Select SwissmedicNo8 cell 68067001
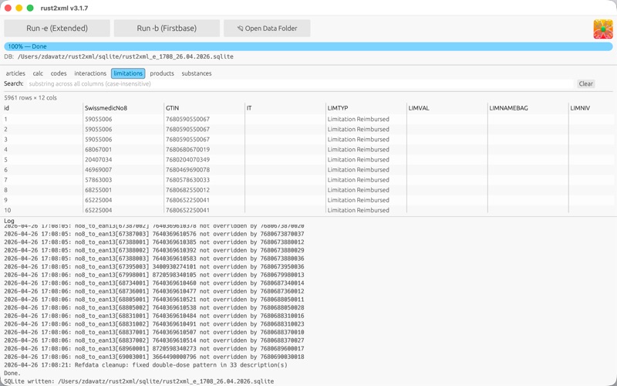617x386 pixels. 99,150
